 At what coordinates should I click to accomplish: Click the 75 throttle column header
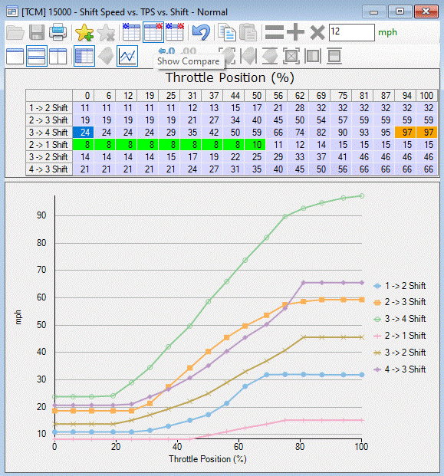coord(341,96)
